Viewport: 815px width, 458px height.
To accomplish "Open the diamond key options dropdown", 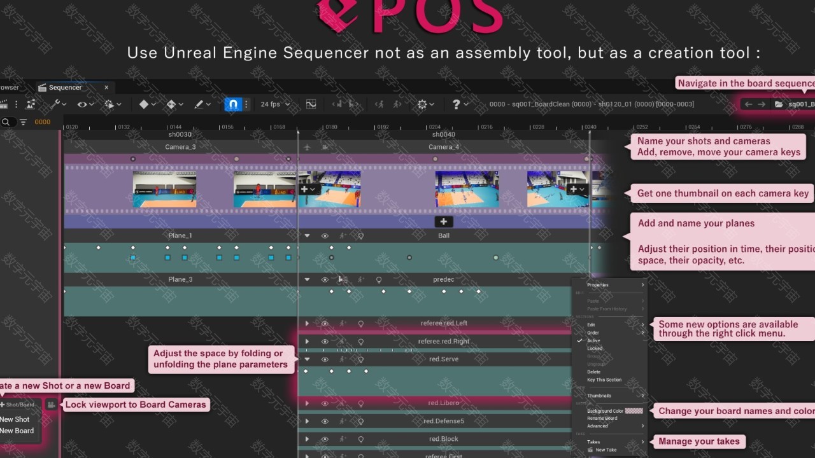I will pyautogui.click(x=148, y=104).
